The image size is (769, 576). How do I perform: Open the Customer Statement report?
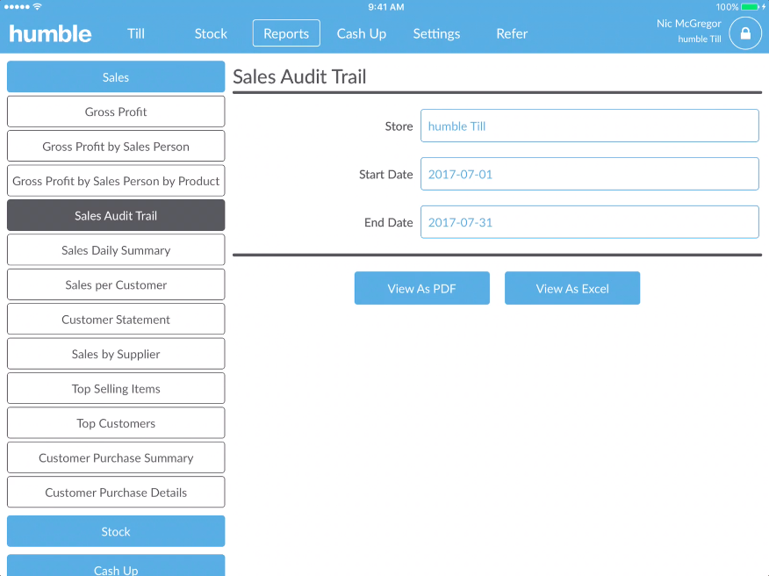coord(116,320)
